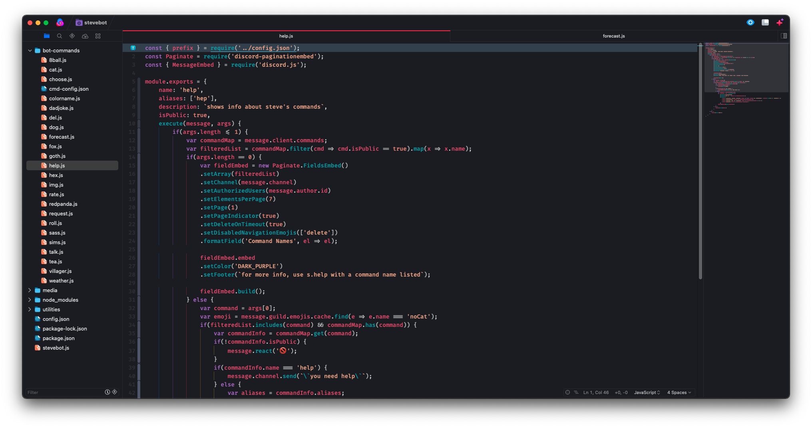812x428 pixels.
Task: Click the node_modules folder icon
Action: coord(38,300)
